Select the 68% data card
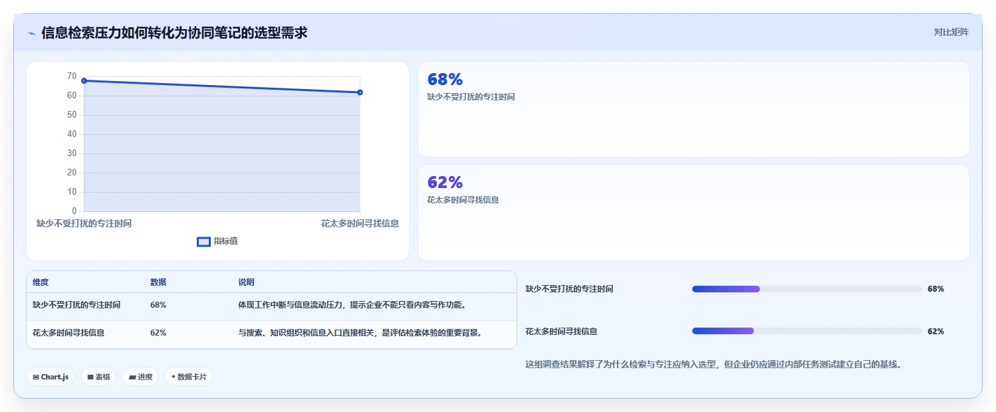Image resolution: width=996 pixels, height=412 pixels. 693,110
